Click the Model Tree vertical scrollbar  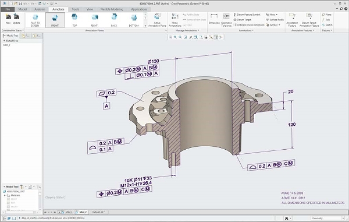(40, 200)
